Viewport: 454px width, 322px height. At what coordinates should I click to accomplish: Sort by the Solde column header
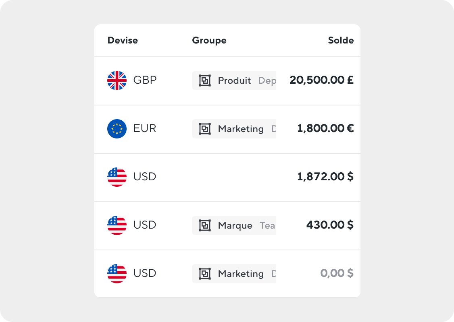pos(341,40)
